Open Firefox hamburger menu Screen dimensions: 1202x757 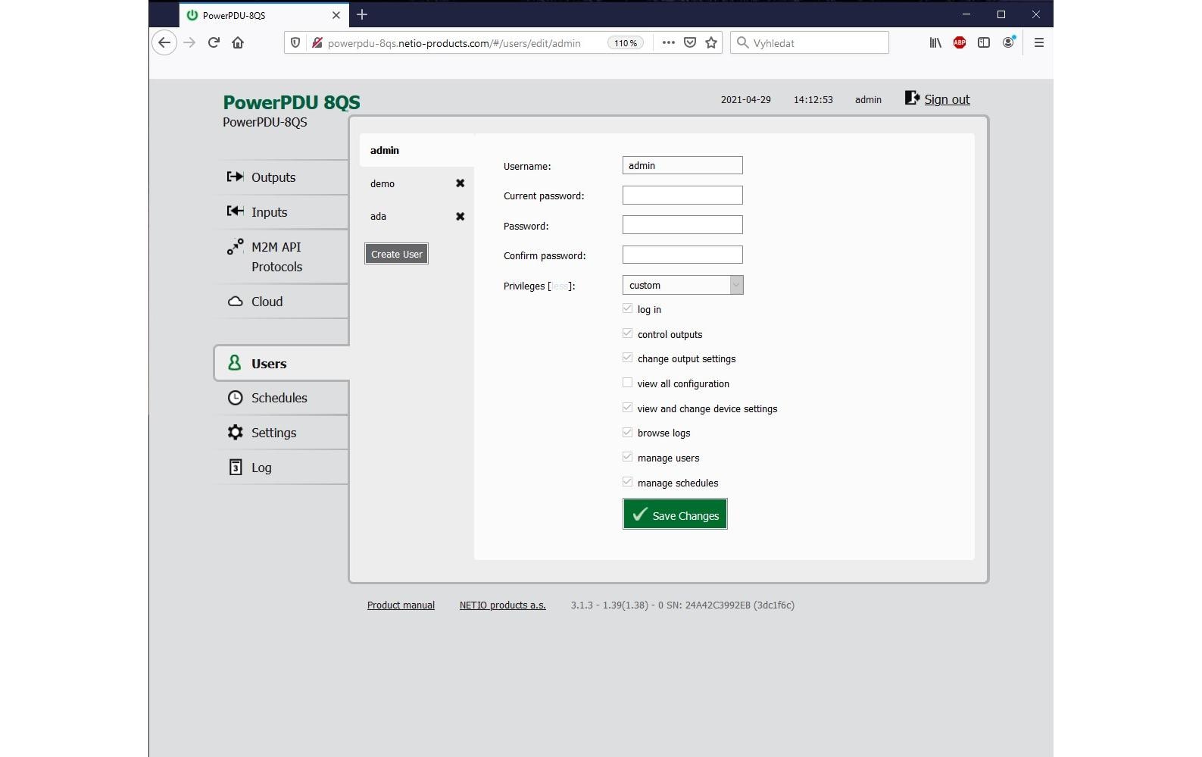click(1039, 42)
